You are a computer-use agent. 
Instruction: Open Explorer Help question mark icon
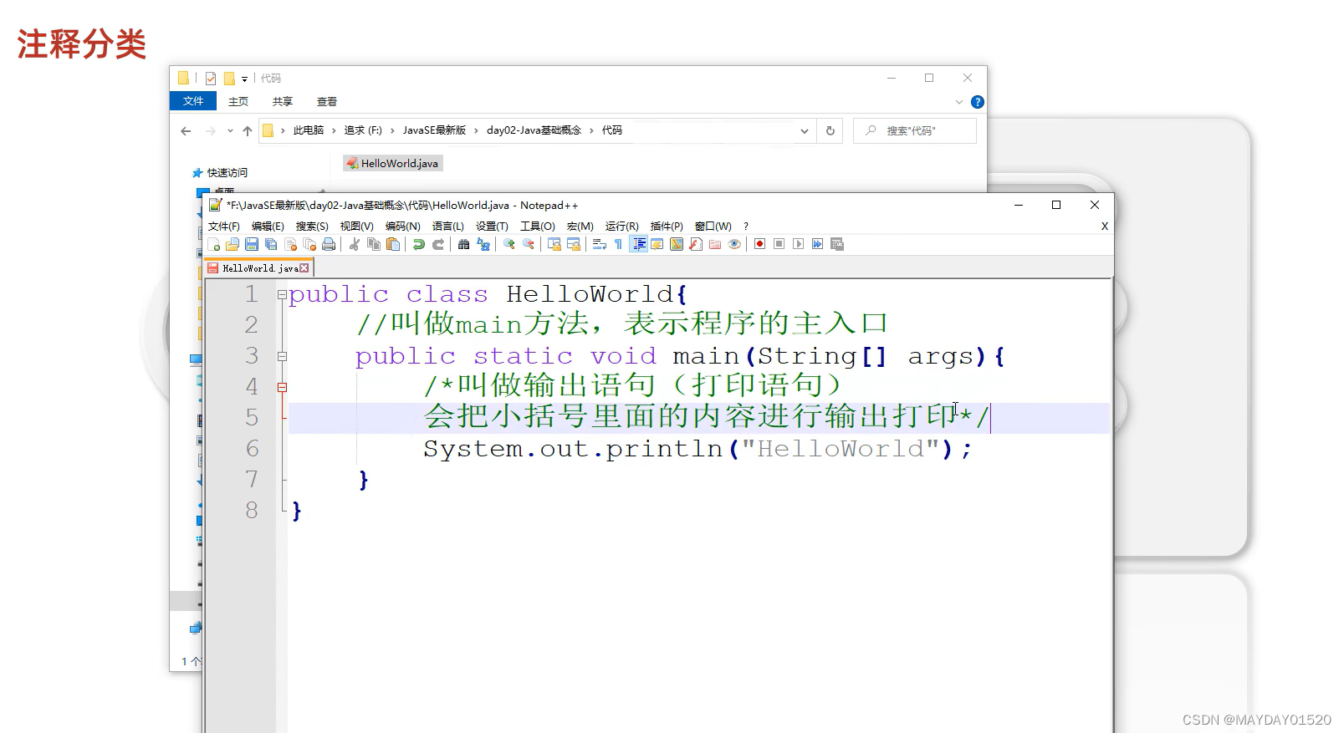pos(977,102)
